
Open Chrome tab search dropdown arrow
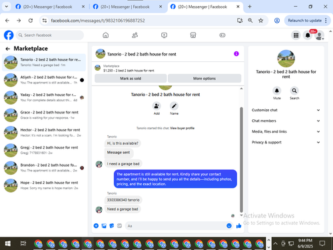7,7
